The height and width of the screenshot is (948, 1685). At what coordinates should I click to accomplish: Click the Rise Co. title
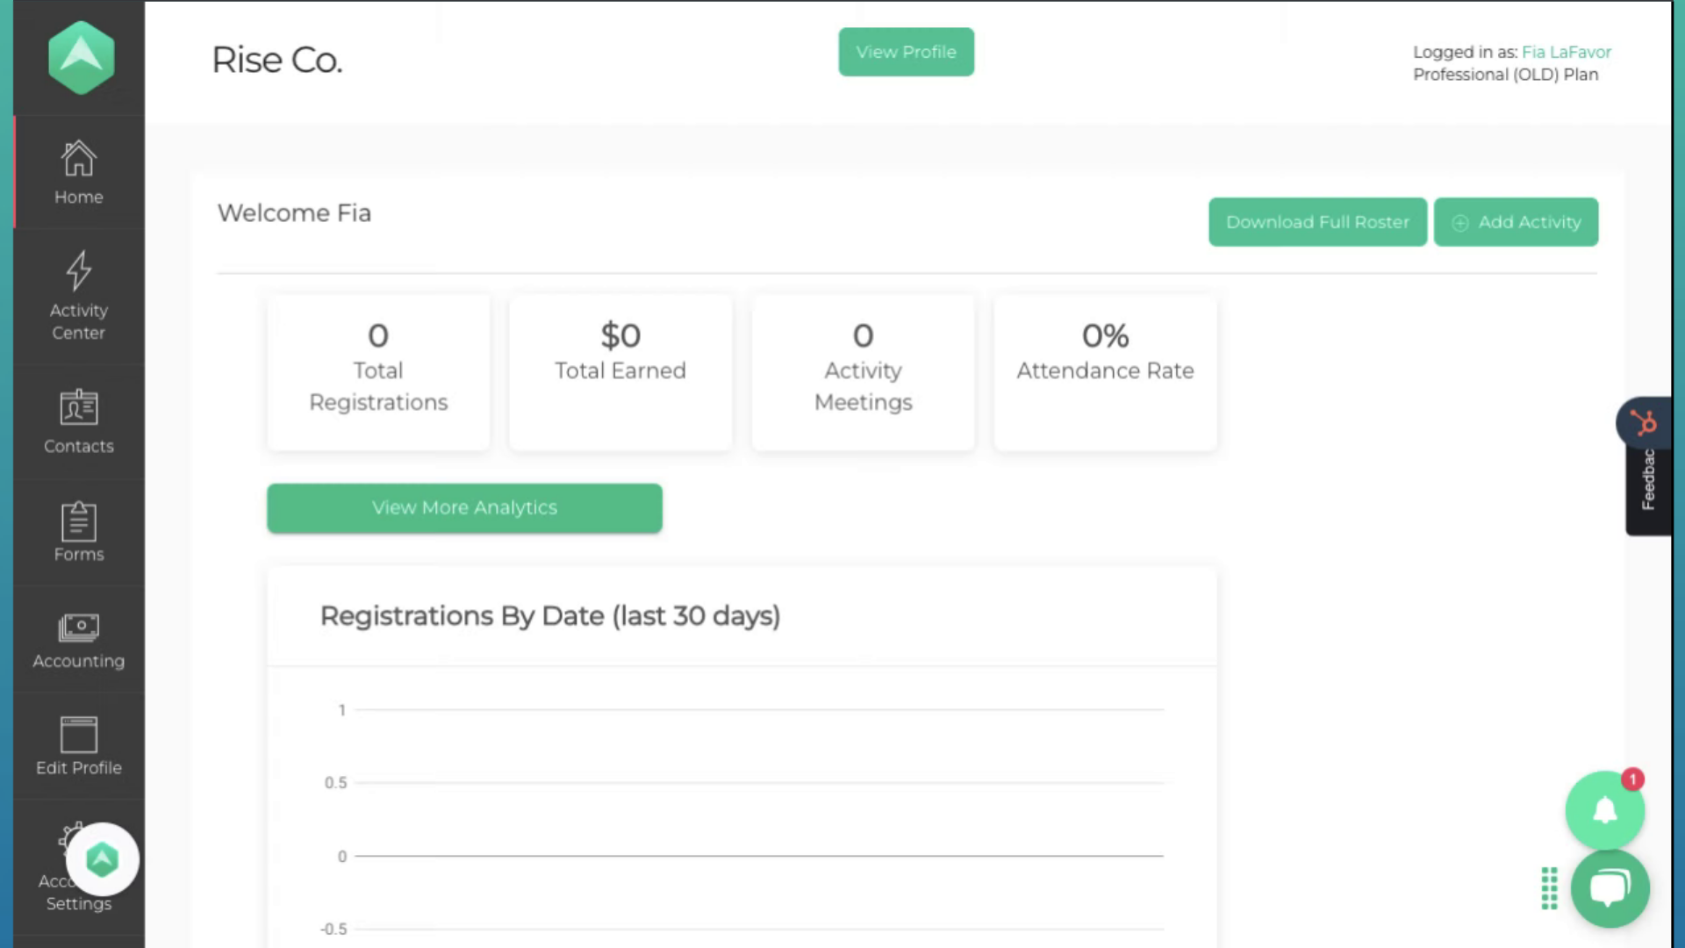pyautogui.click(x=276, y=60)
